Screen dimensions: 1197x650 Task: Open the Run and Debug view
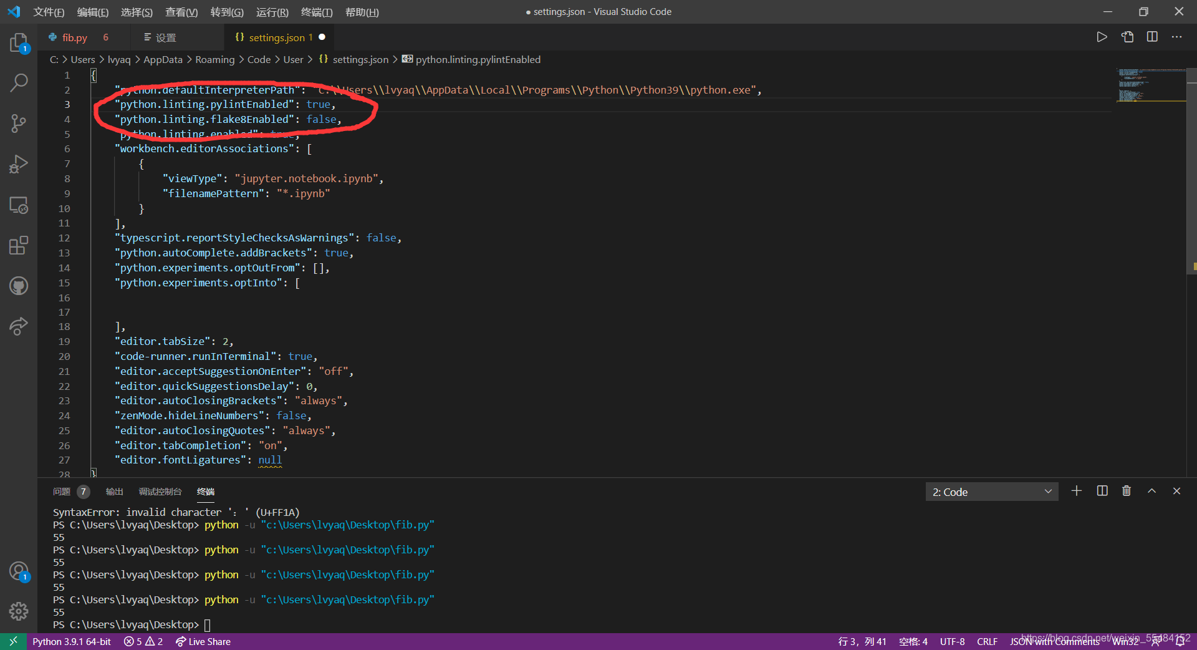19,164
